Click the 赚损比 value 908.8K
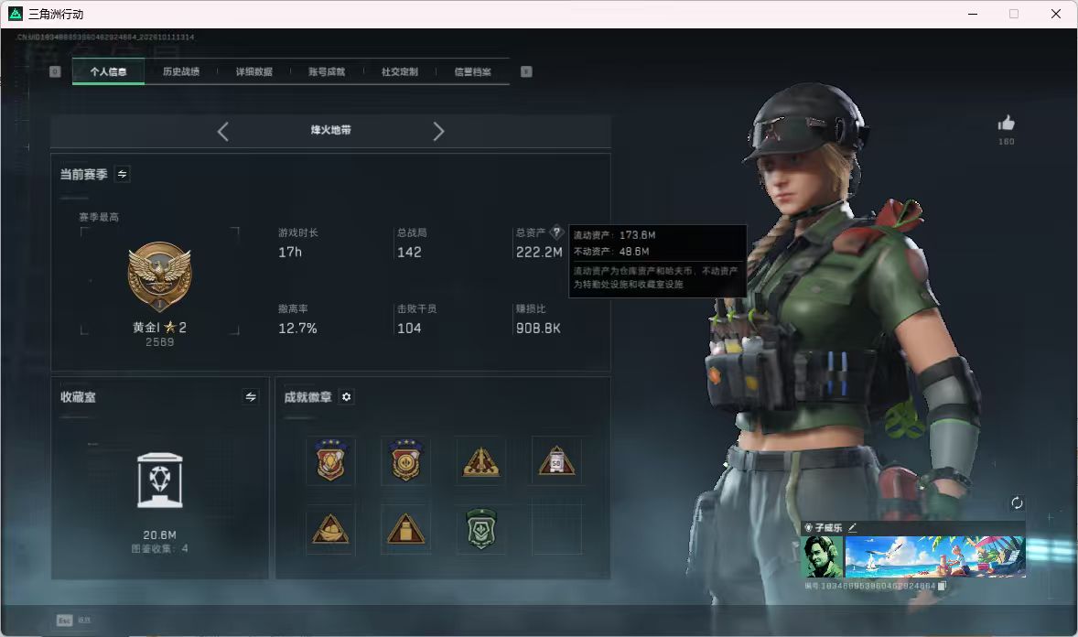Screen dimensions: 1078x637 coord(538,329)
